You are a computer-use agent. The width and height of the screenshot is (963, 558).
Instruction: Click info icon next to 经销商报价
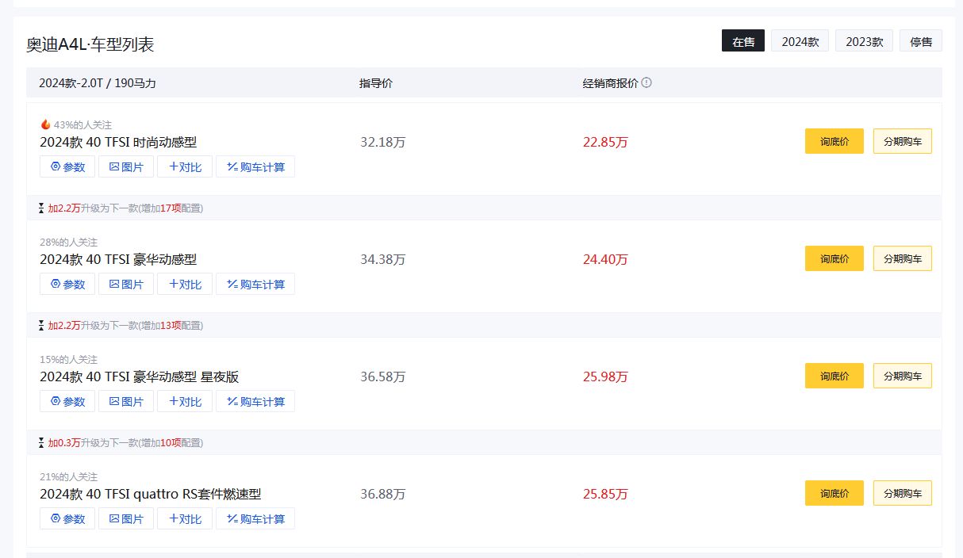pos(646,82)
